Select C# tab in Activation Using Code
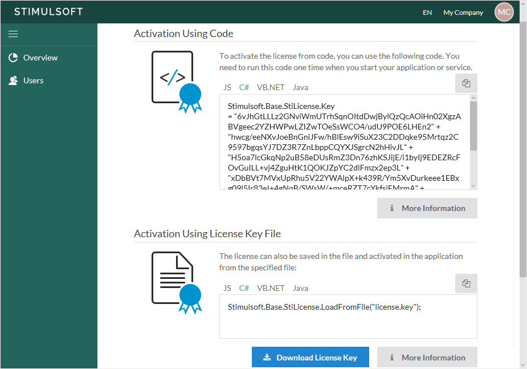 [x=244, y=87]
